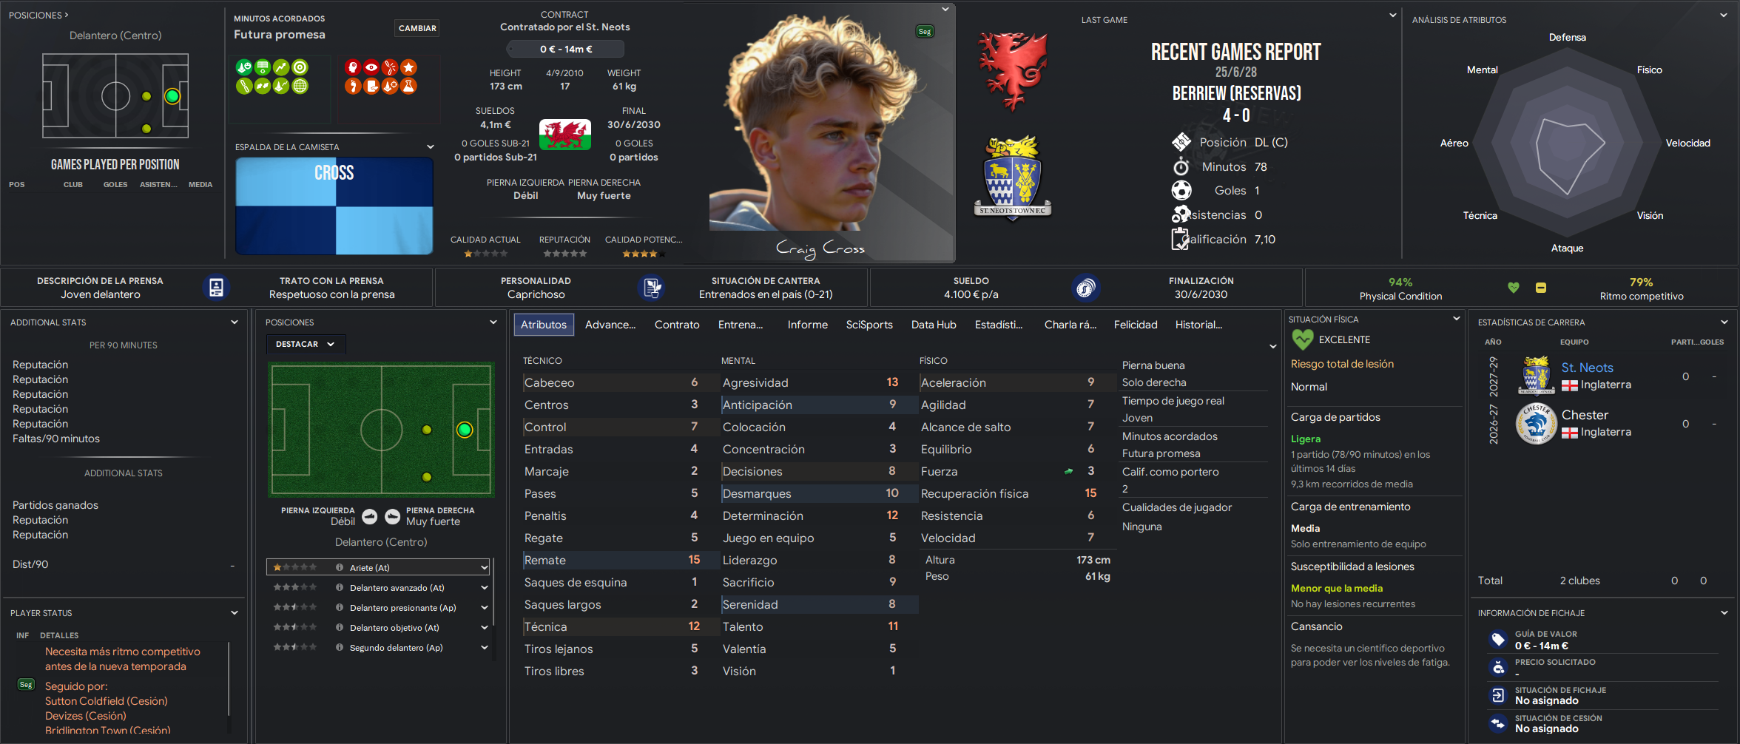Open the DESTACAR dropdown
1740x744 pixels.
[306, 344]
